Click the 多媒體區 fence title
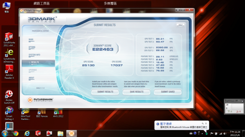 pos(110,3)
